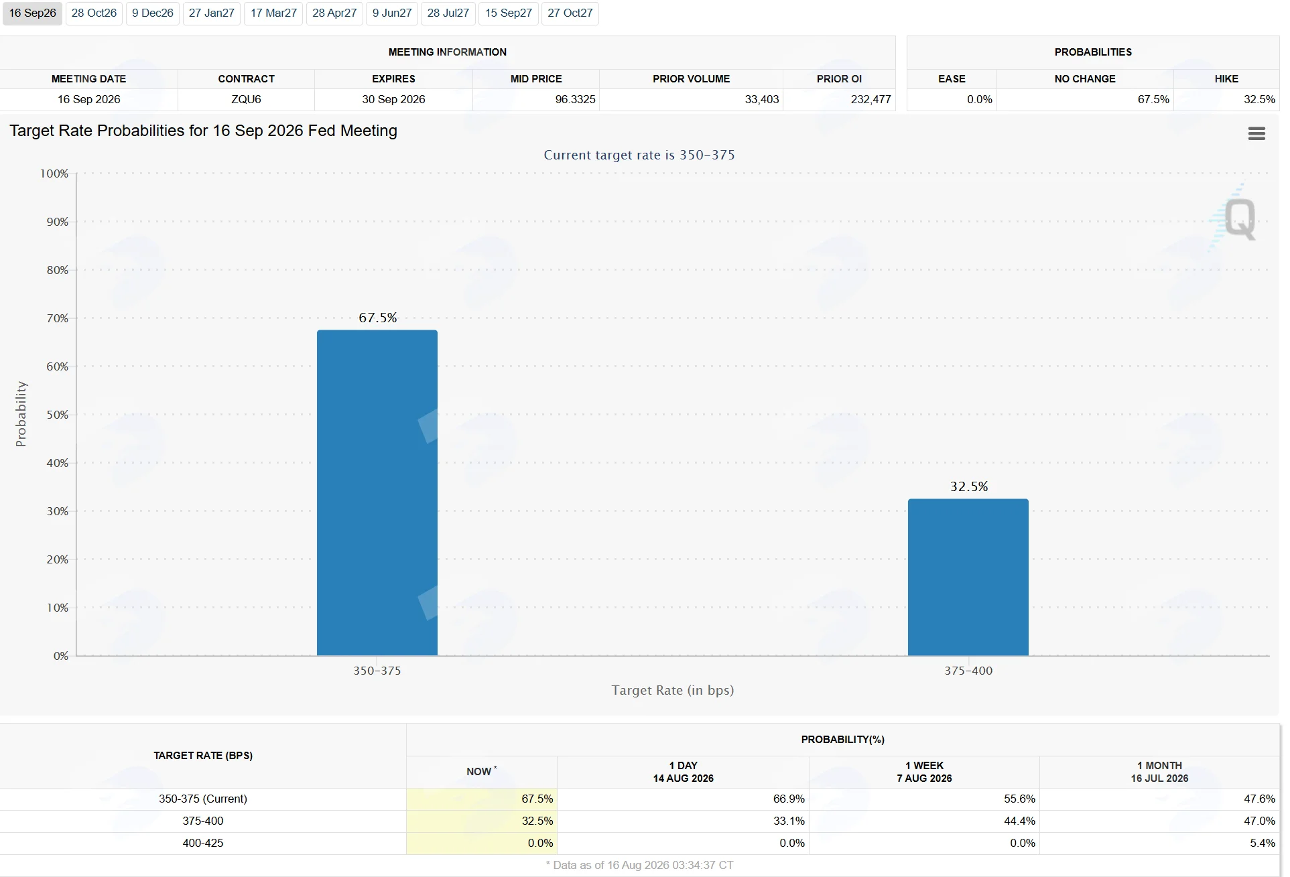Open the 9 Jun27 meeting tab
Screen dimensions: 1290x877
click(392, 13)
